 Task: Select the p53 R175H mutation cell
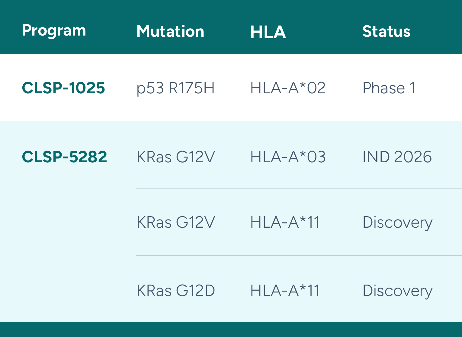point(175,88)
